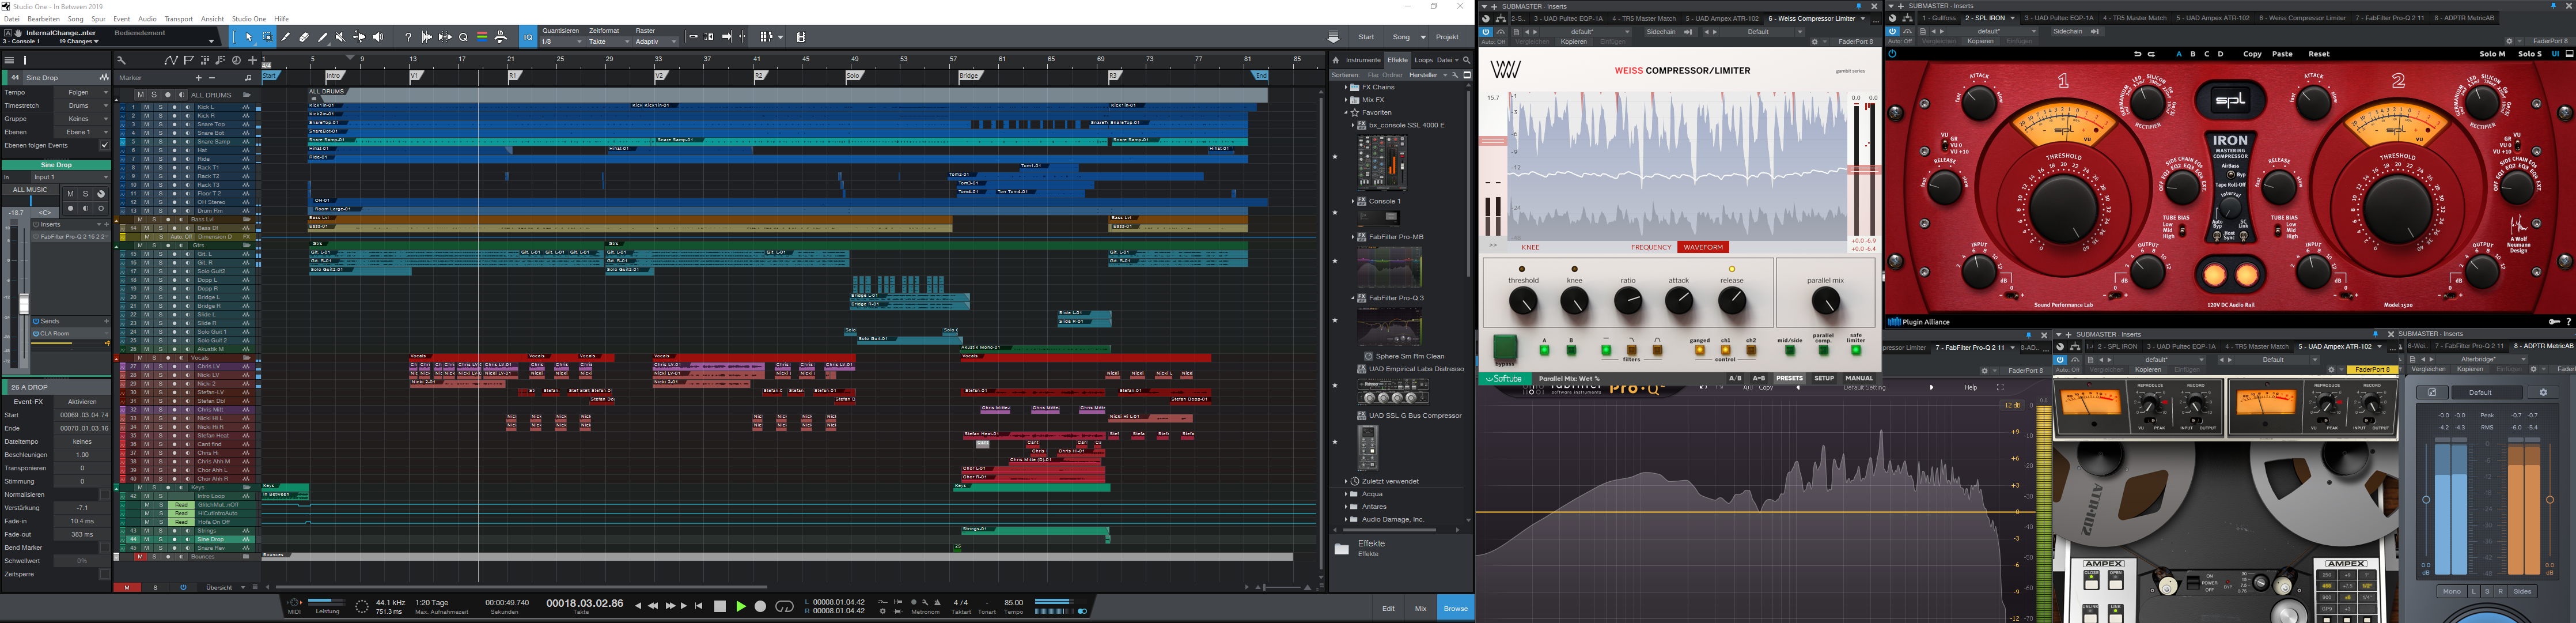This screenshot has height=623, width=2576.
Task: Click the Browse button at bottom
Action: (x=1456, y=608)
